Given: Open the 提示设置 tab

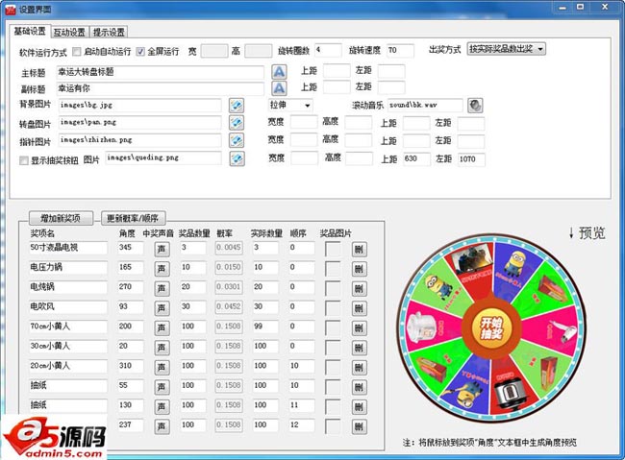Looking at the screenshot, I should (109, 33).
